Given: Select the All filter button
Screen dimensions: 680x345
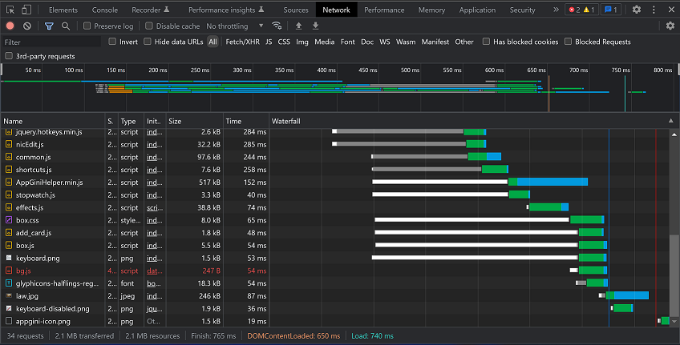Looking at the screenshot, I should pyautogui.click(x=212, y=42).
